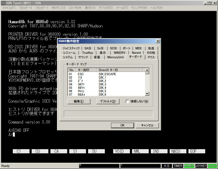Screen dimensions: 218x169
Task: Click the INS function key label
Action: click(159, 151)
